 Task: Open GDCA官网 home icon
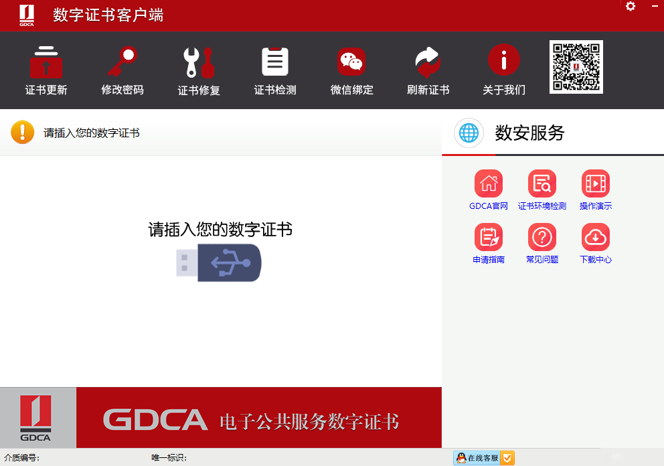pyautogui.click(x=488, y=183)
